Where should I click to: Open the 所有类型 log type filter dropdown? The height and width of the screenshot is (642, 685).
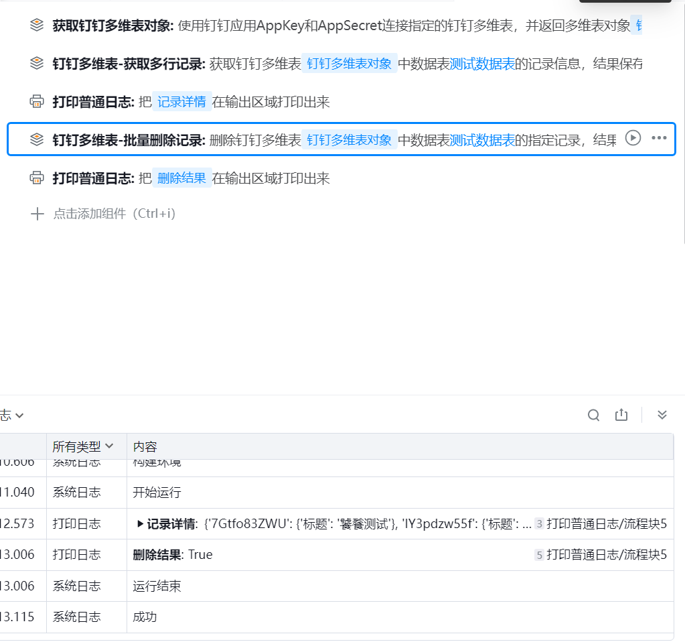83,446
